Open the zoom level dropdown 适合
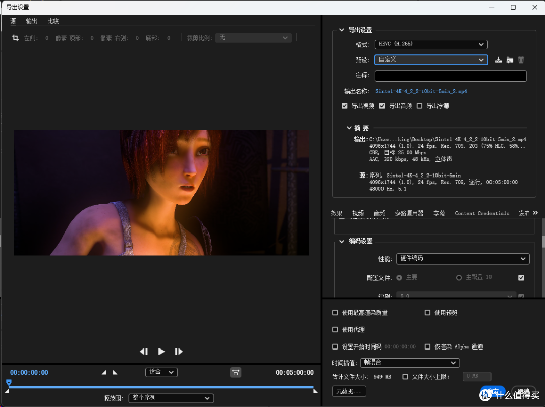Viewport: 545px width, 407px height. click(x=161, y=372)
